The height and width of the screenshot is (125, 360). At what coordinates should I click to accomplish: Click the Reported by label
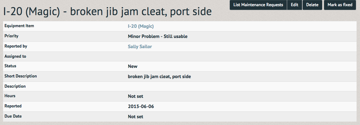point(16,46)
